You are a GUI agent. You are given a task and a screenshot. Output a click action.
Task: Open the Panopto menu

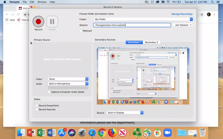point(14,2)
